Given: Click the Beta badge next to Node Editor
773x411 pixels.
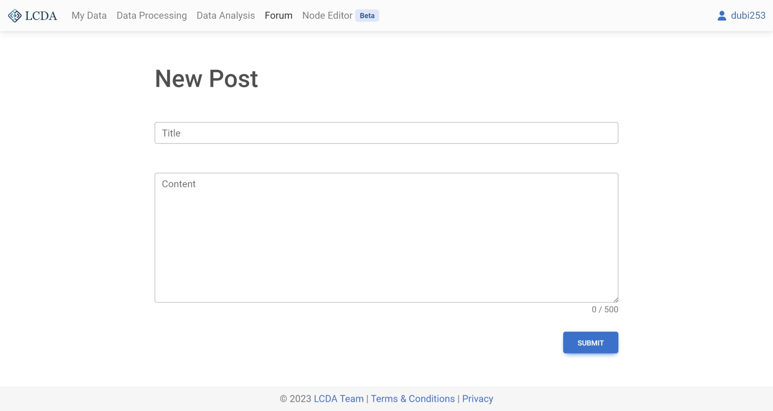Looking at the screenshot, I should point(367,15).
